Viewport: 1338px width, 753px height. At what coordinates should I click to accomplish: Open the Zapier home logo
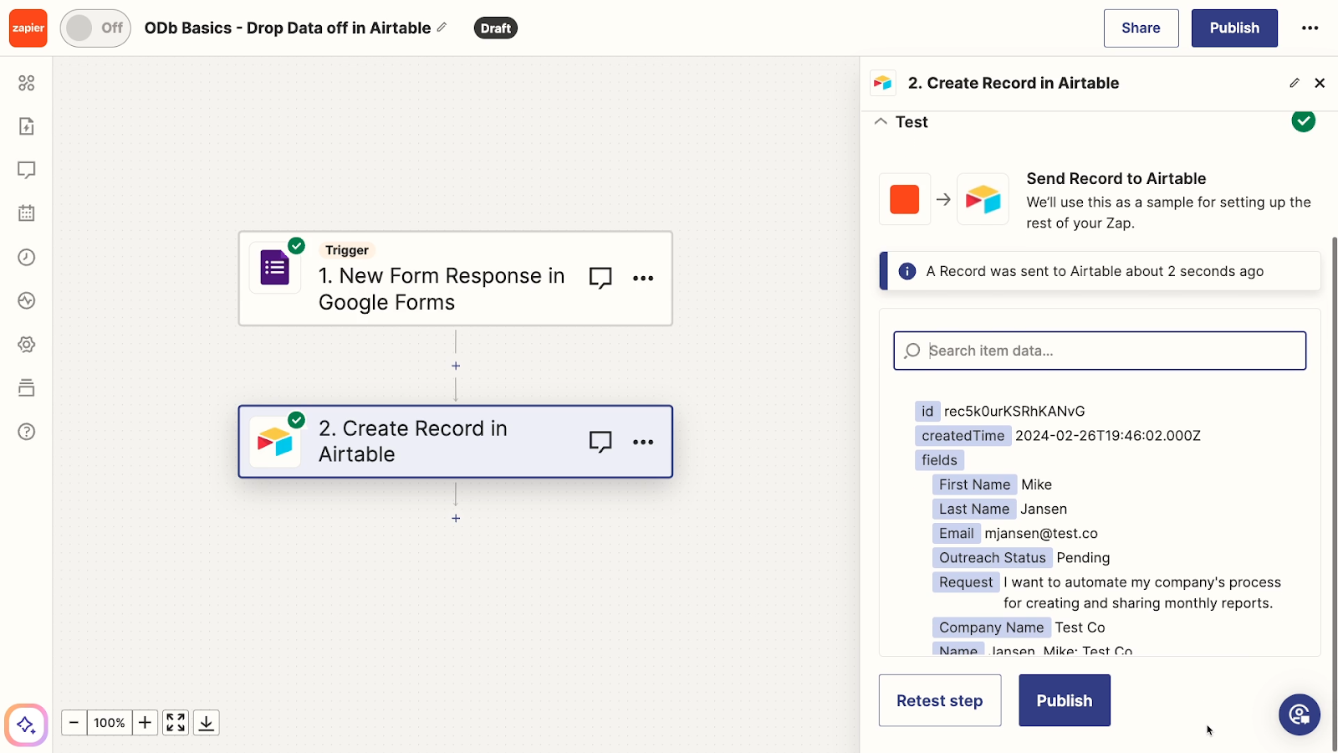coord(28,28)
